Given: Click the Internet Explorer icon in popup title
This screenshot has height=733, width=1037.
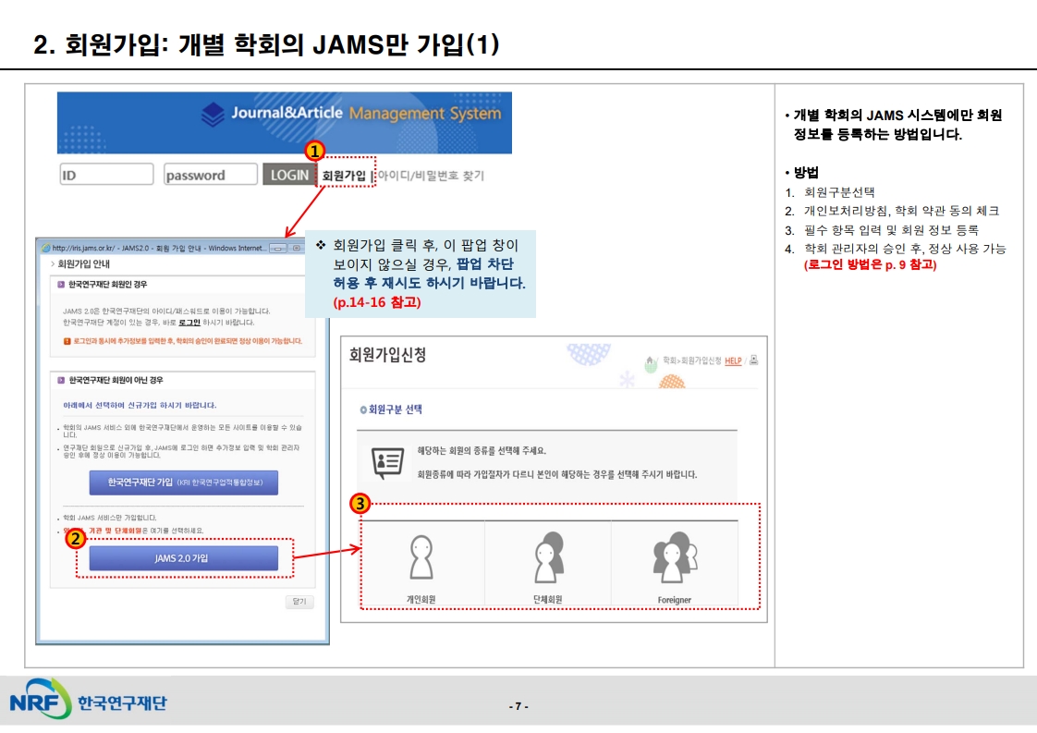Looking at the screenshot, I should 45,248.
